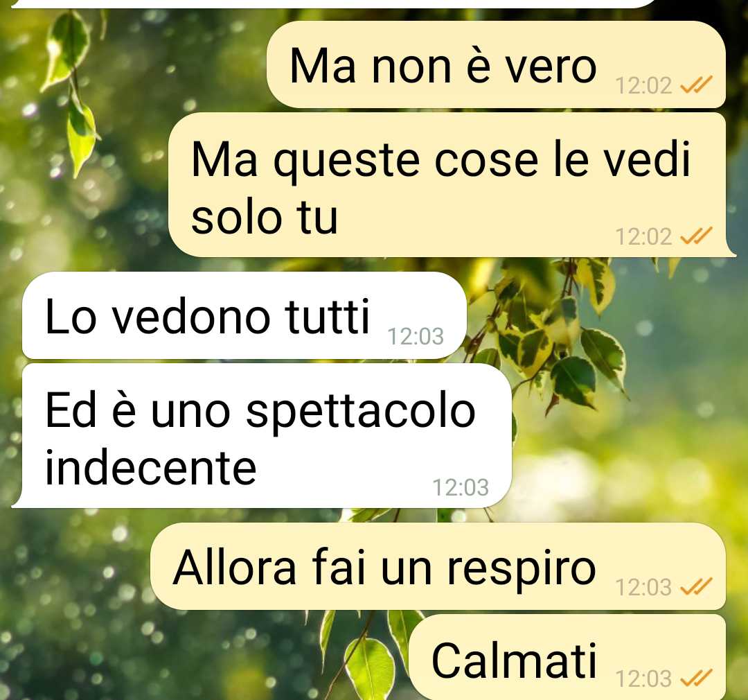Tap 12:03 timestamp under 'indecente'
Viewport: 748px width, 700px height.
click(x=461, y=487)
